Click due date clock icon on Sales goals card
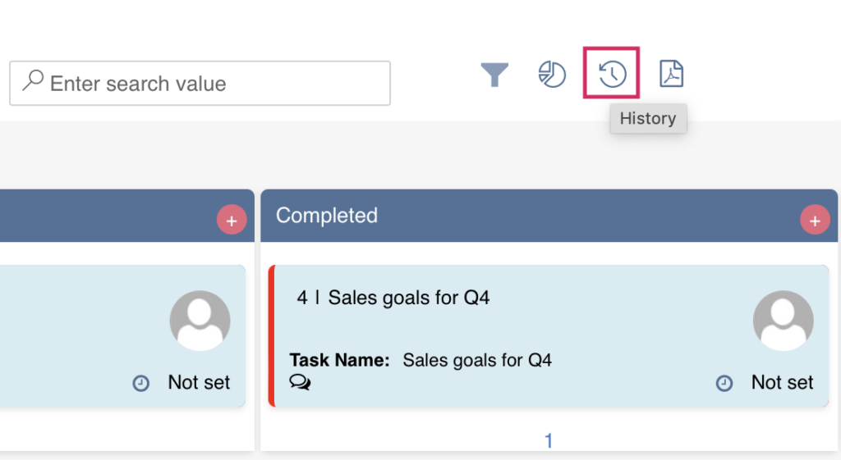Image resolution: width=841 pixels, height=460 pixels. (724, 383)
